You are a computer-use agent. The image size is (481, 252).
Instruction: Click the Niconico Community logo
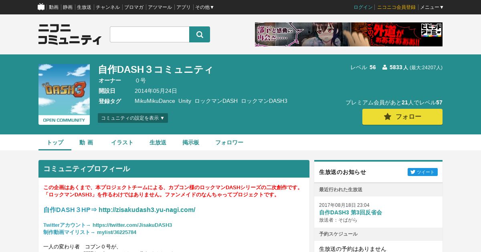tap(70, 34)
